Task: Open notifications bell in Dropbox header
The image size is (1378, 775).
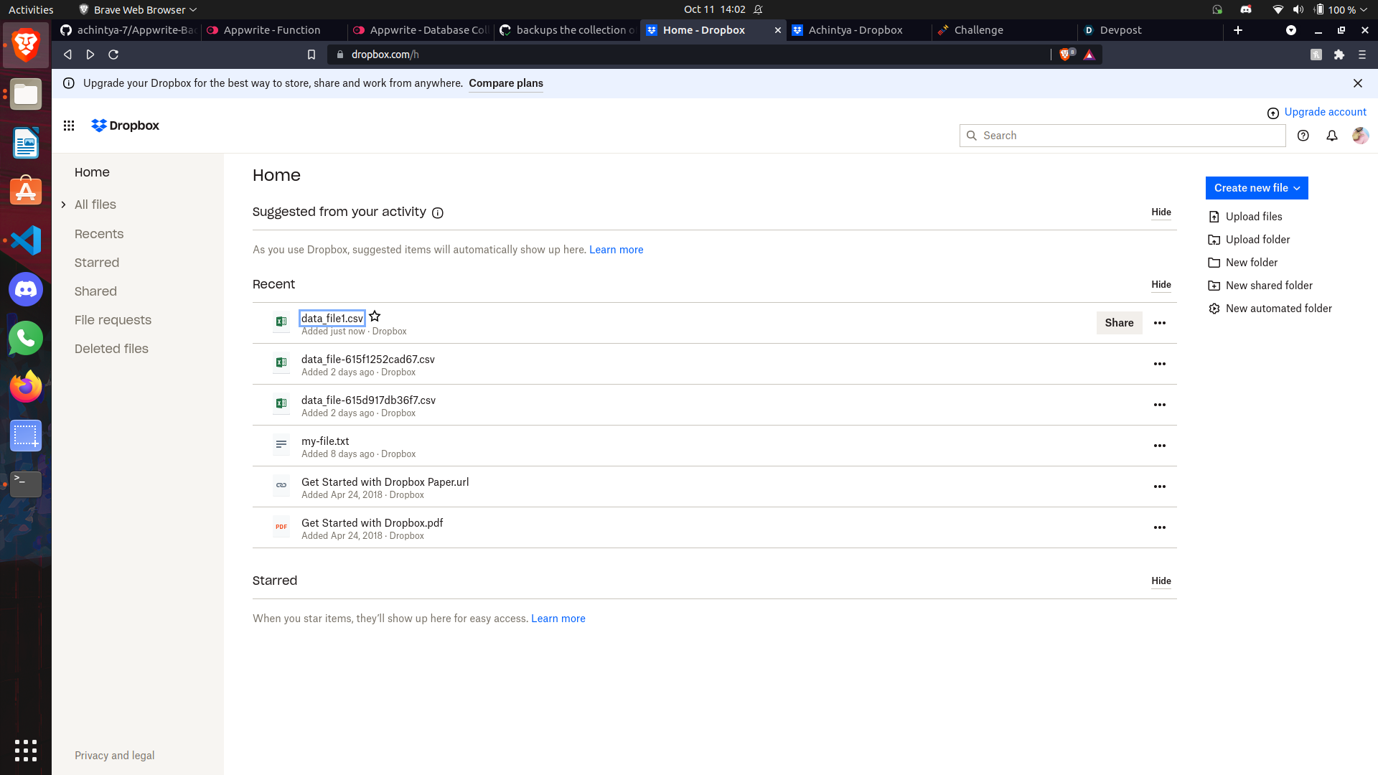Action: click(x=1331, y=136)
